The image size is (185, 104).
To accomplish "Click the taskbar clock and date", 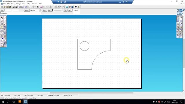I will point(175,102).
